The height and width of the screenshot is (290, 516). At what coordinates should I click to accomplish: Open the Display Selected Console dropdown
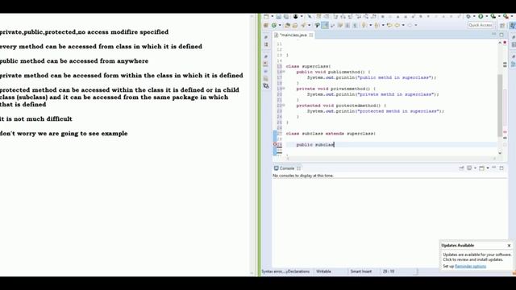tap(475, 168)
